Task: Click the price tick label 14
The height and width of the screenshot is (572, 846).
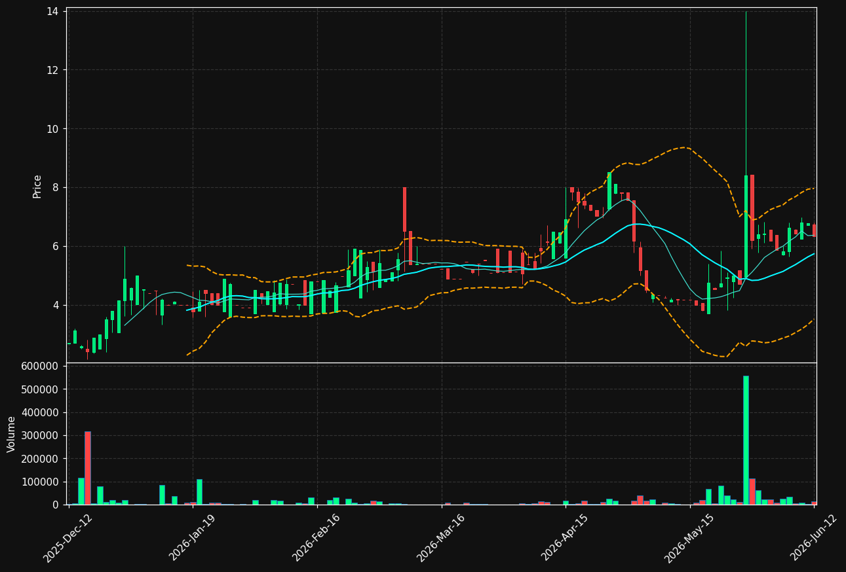Action: click(52, 11)
